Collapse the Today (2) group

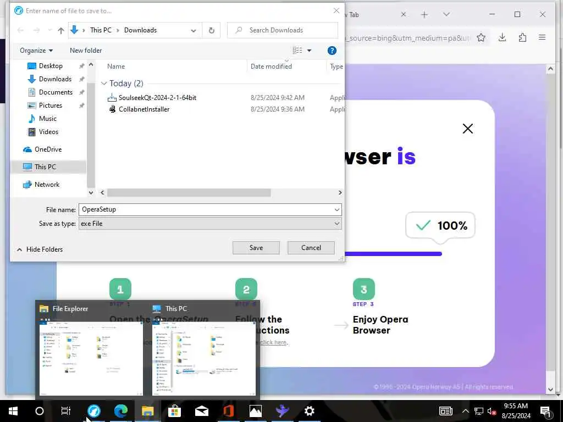click(x=104, y=84)
